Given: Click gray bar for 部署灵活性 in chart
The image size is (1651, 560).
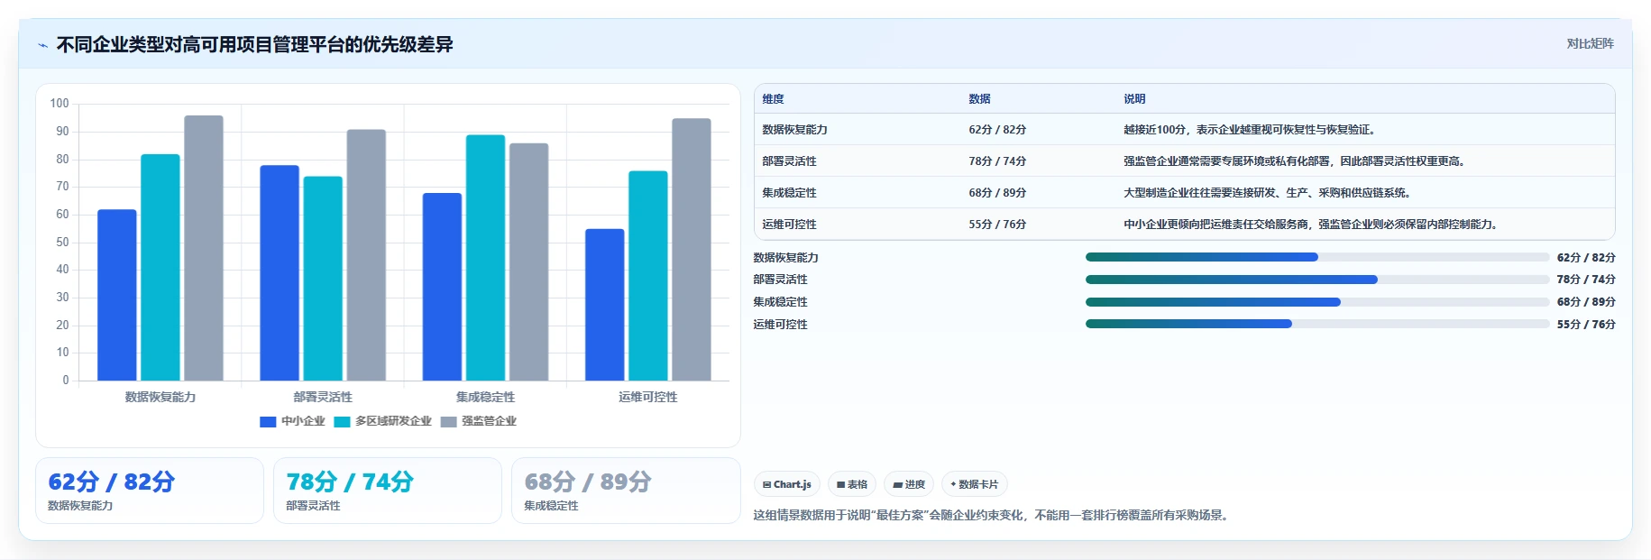Looking at the screenshot, I should pos(366,254).
